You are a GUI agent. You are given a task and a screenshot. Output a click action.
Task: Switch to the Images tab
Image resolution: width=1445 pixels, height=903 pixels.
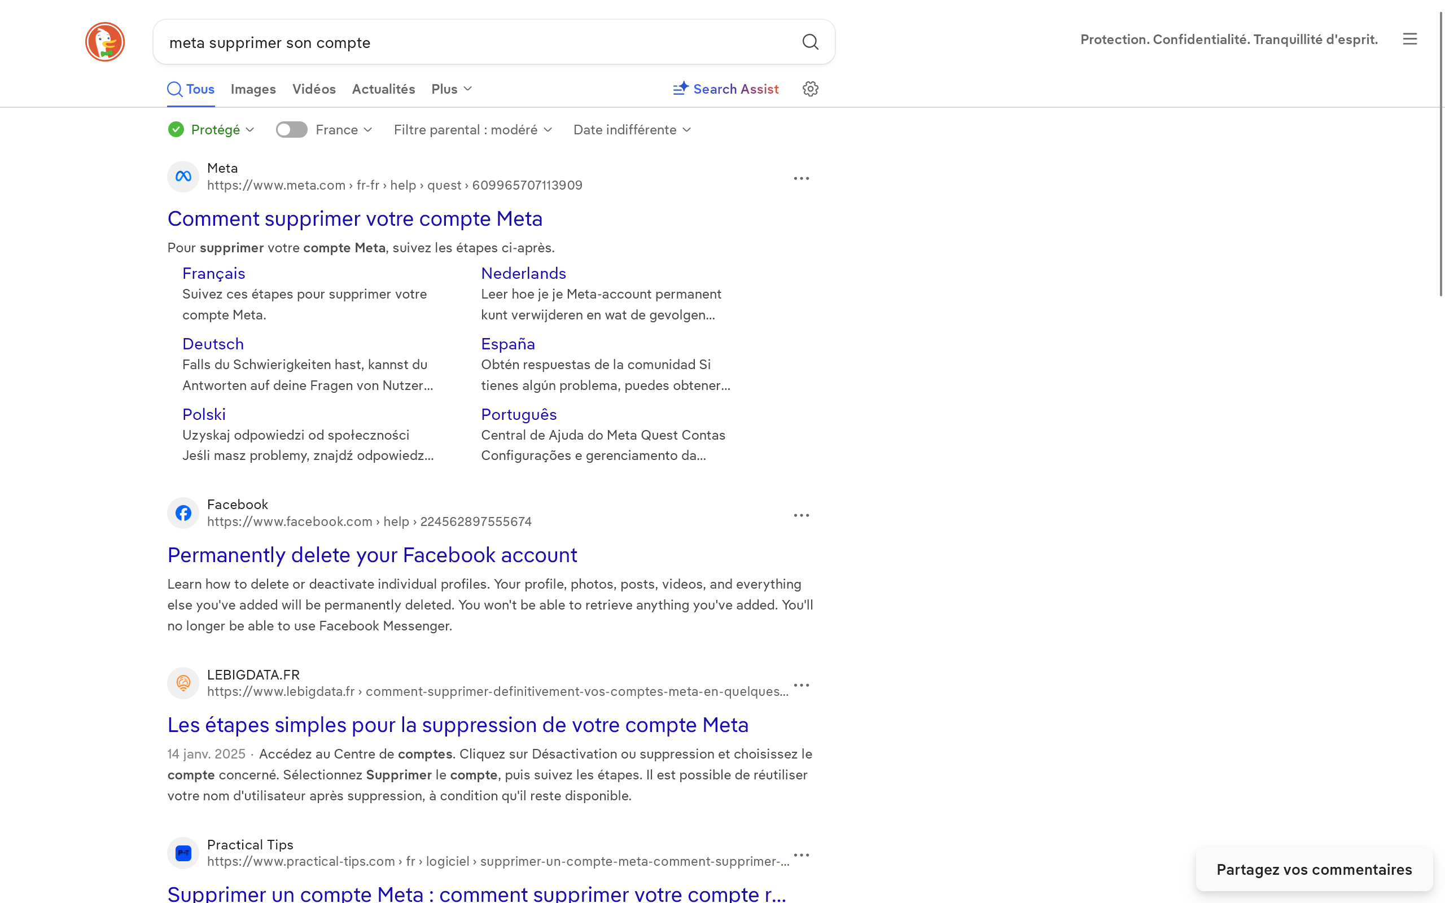[253, 89]
